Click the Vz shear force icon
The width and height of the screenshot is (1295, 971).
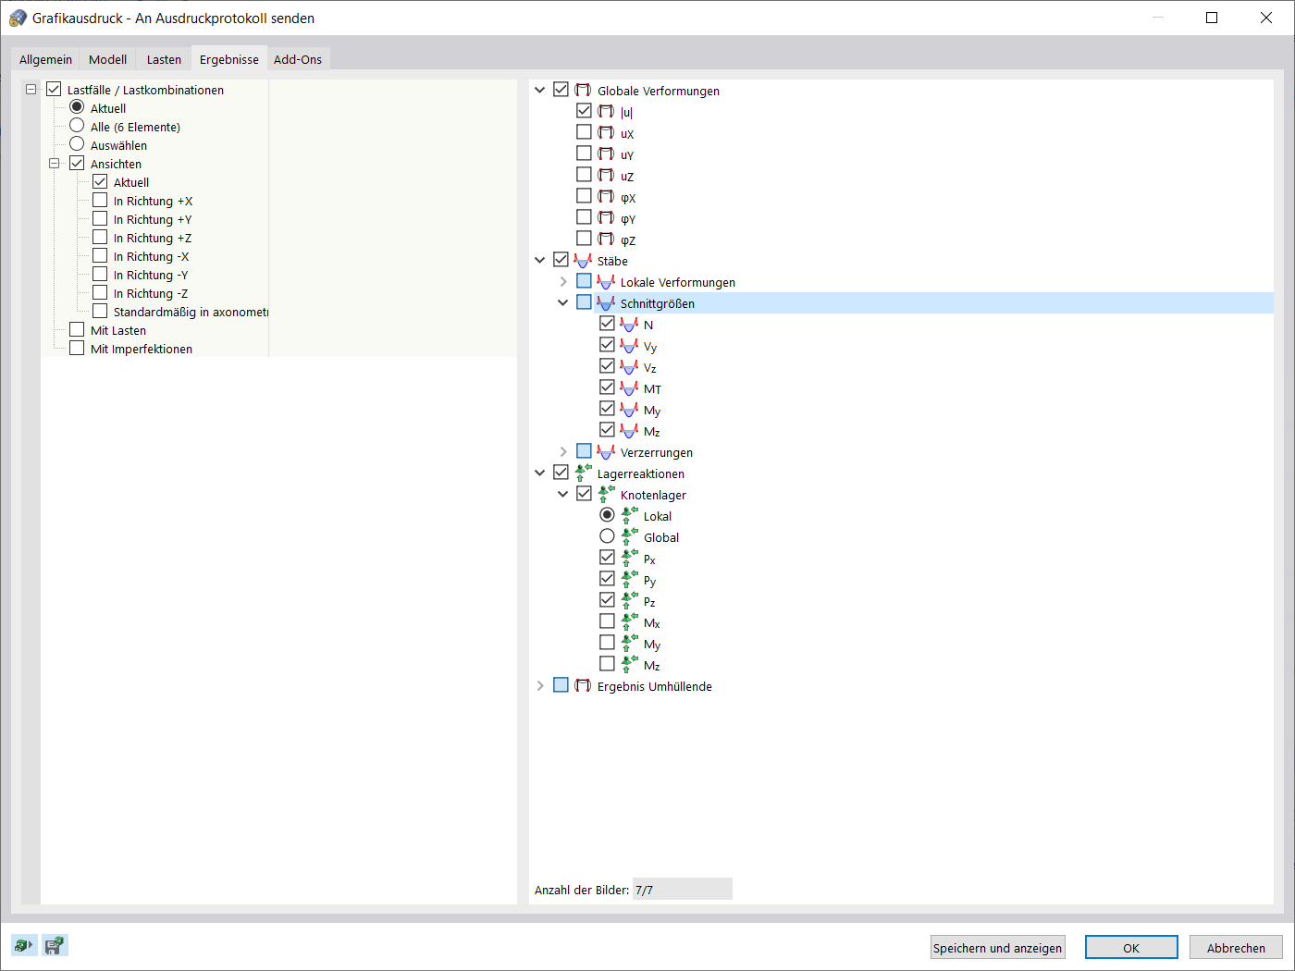pos(629,366)
